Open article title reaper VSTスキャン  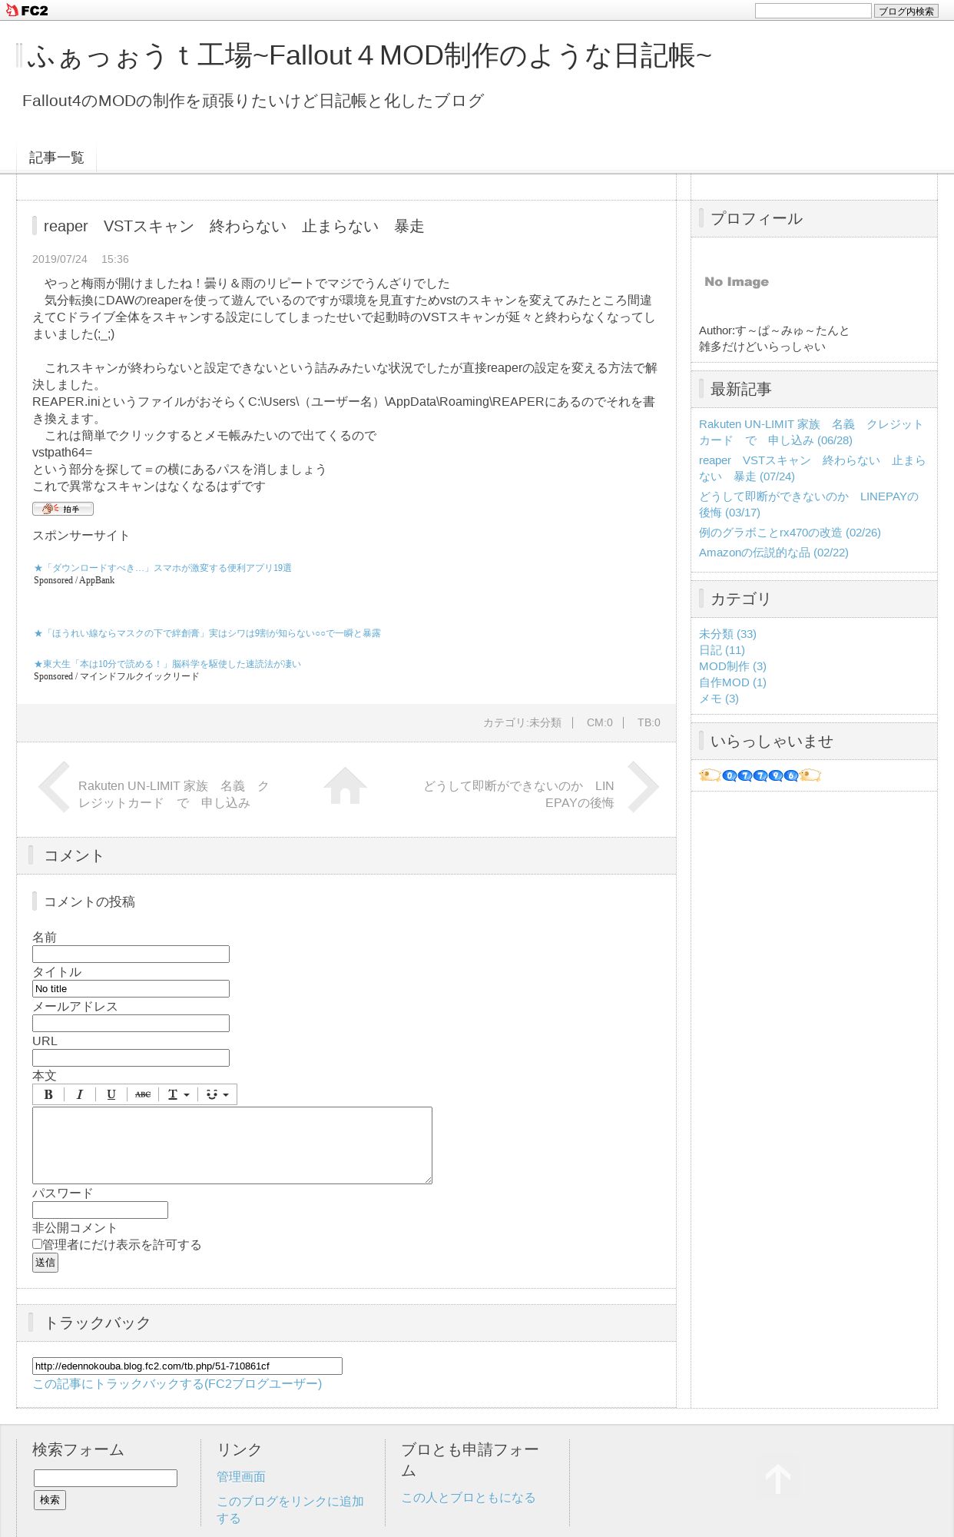tap(234, 226)
